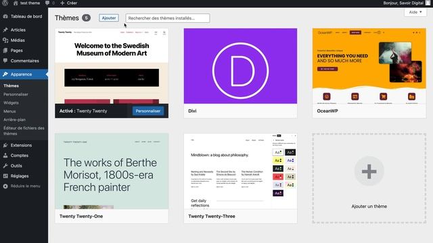Open the Commentaires menu item

24,61
